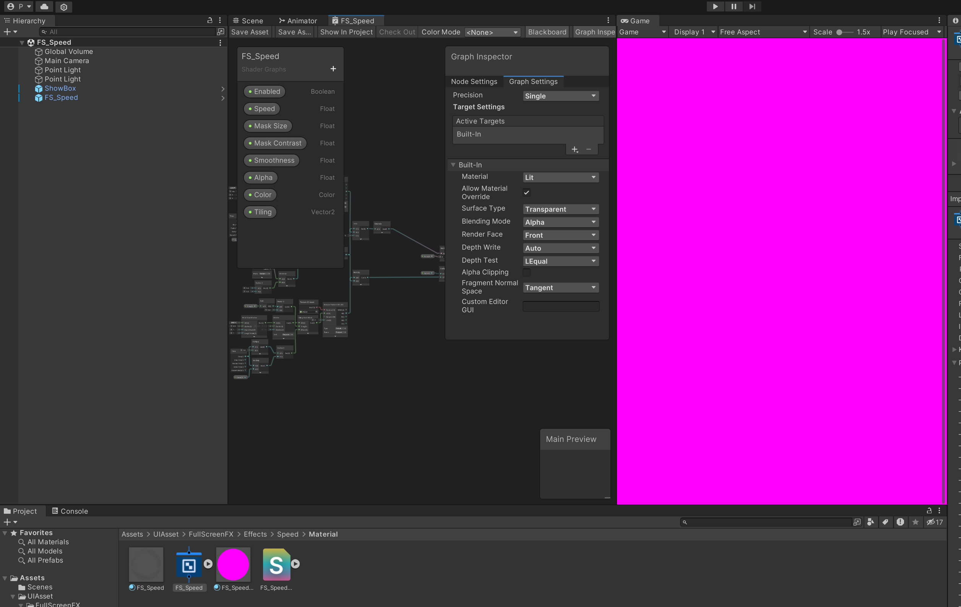Add an active target with plus icon

575,149
